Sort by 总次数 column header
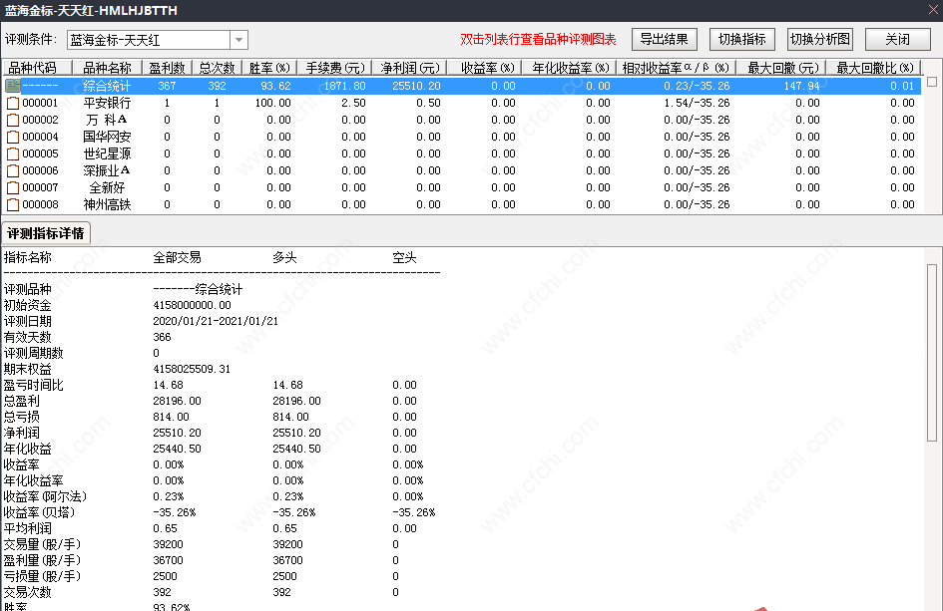 (x=217, y=68)
